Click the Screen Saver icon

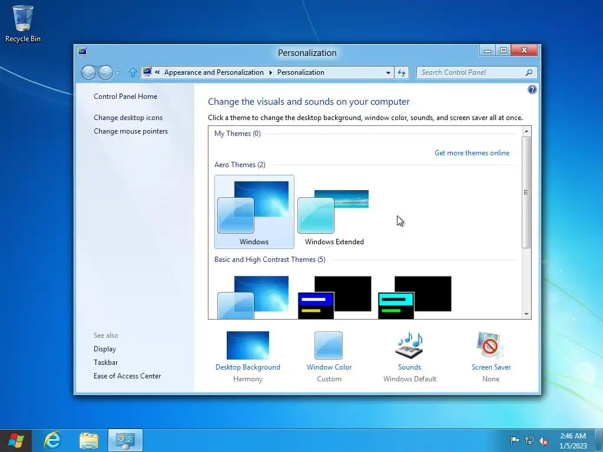click(491, 345)
